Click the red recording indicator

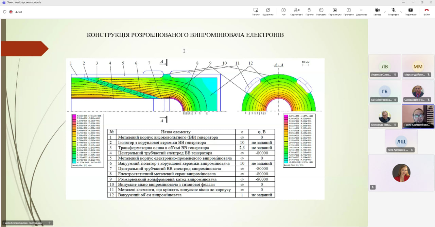pos(11,12)
